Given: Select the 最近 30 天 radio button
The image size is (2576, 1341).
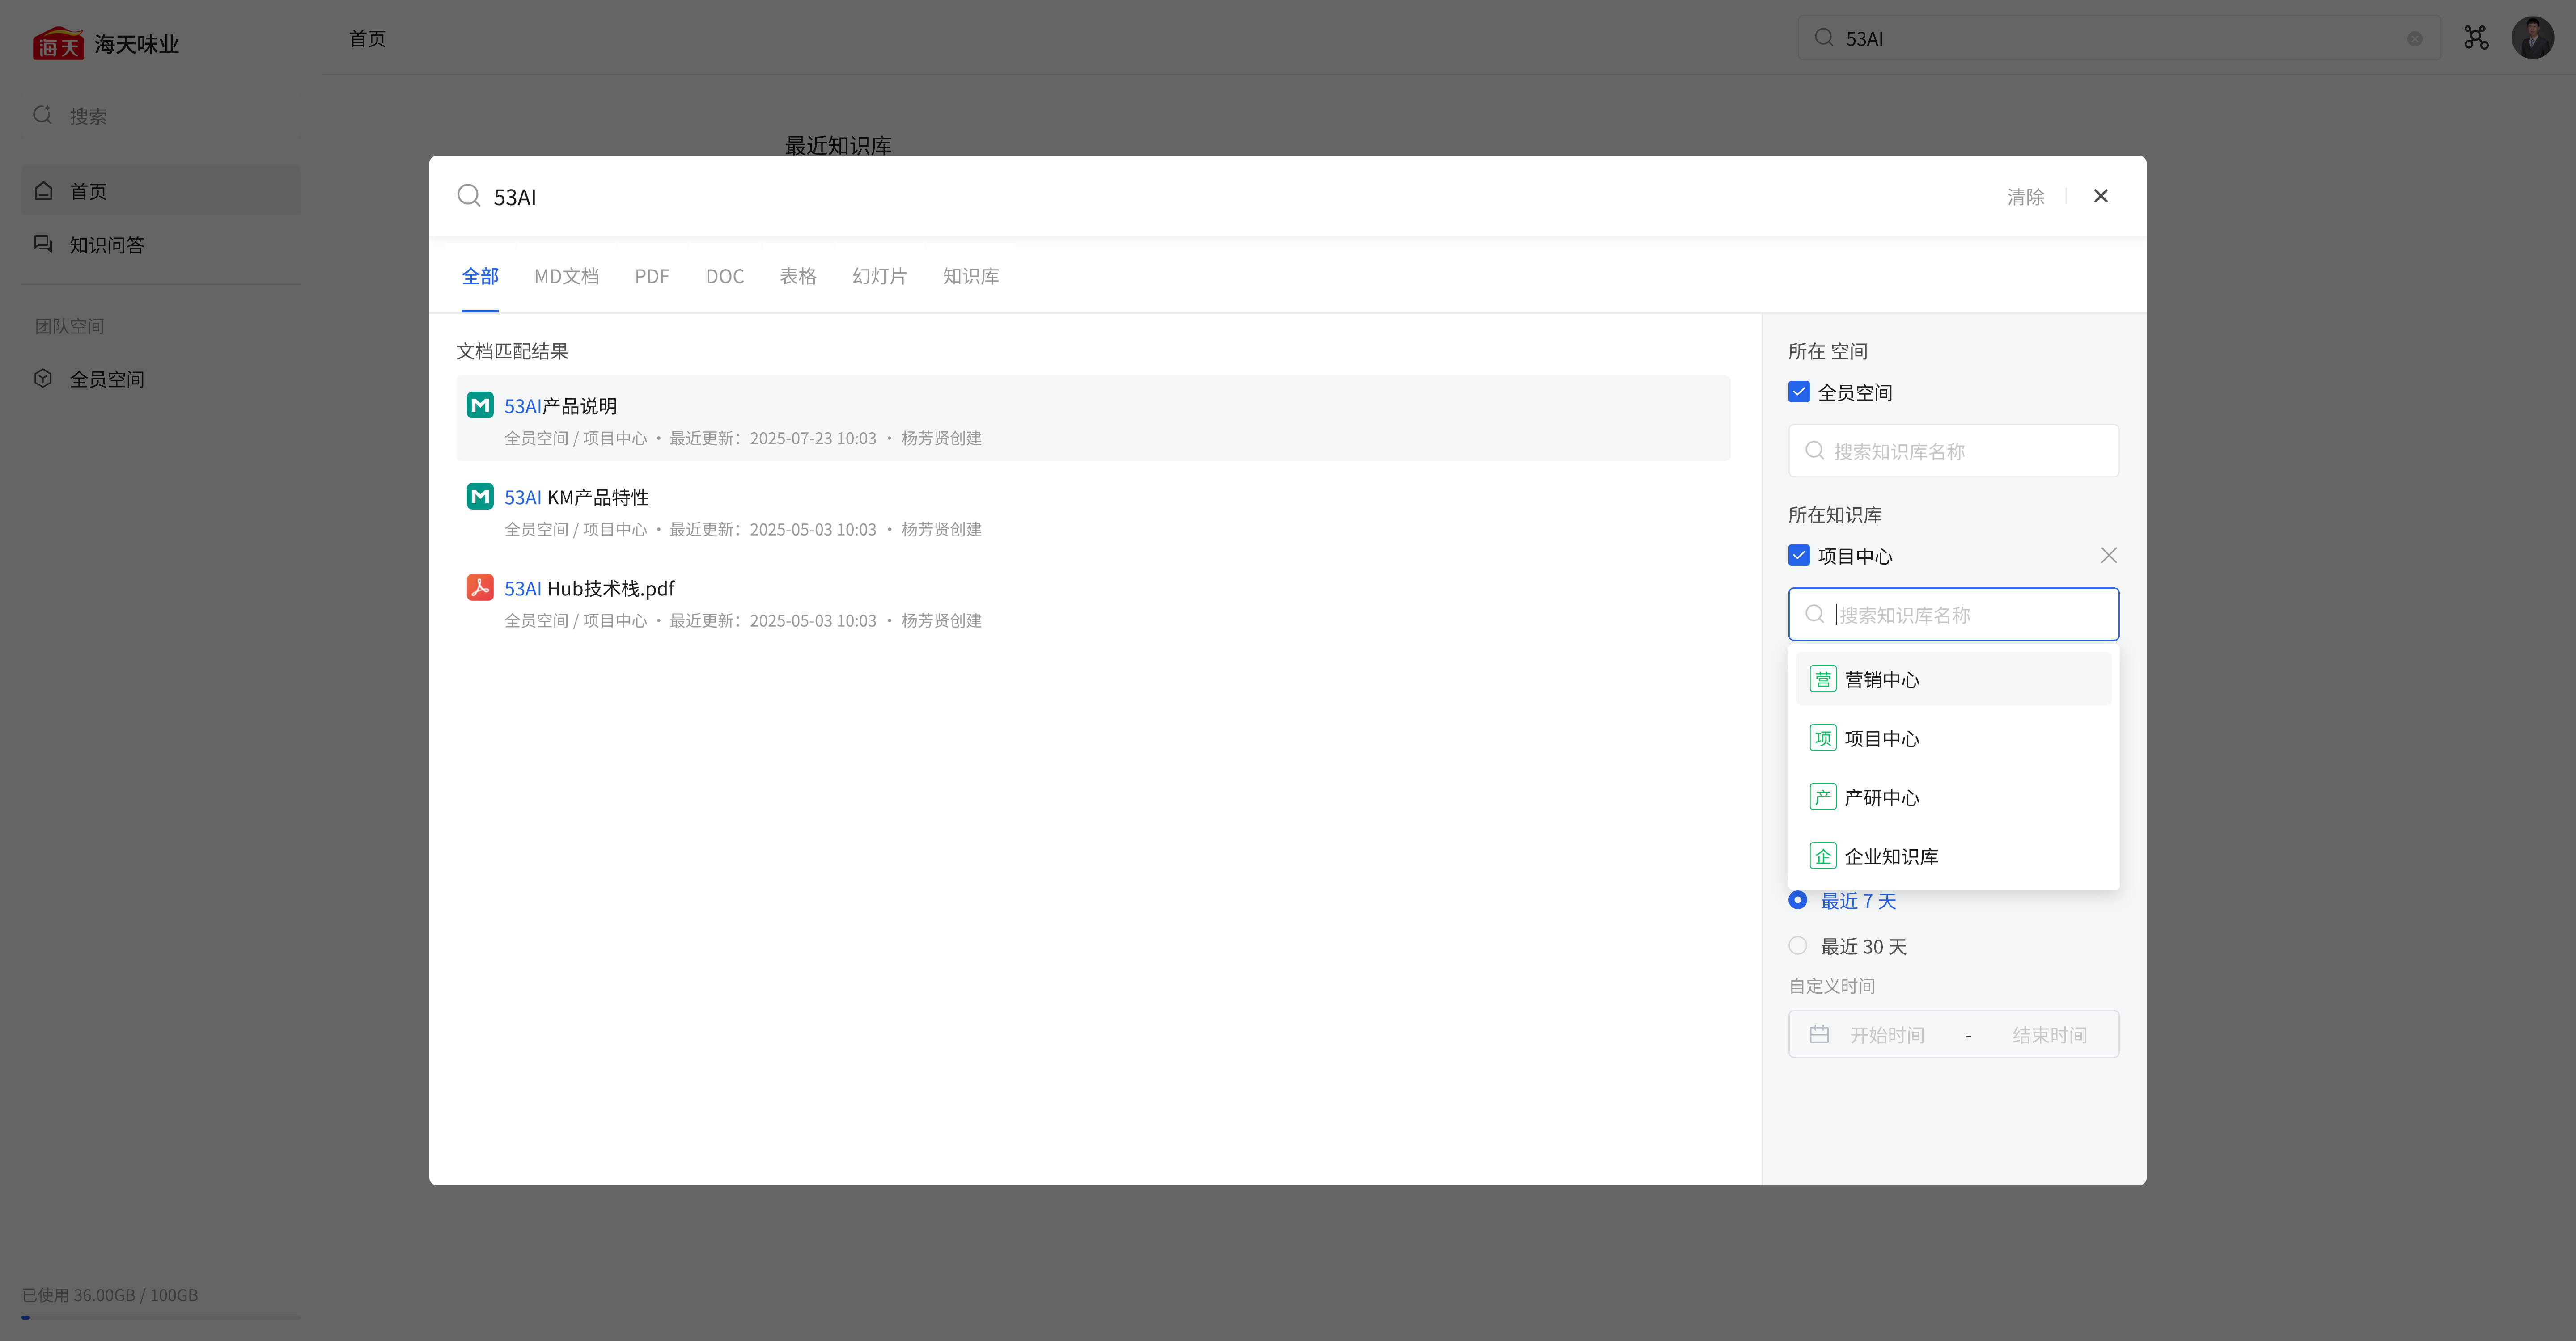Looking at the screenshot, I should pos(1797,945).
